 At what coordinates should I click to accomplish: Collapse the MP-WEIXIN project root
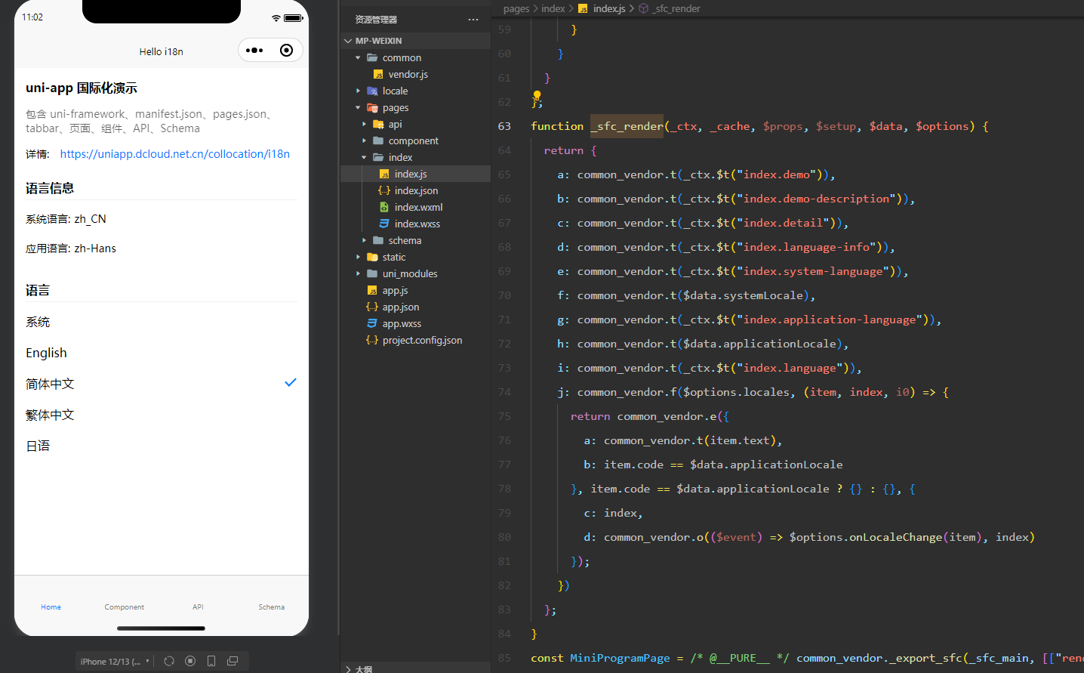pos(378,41)
